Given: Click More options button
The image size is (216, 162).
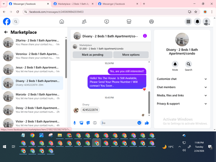Looking at the screenshot, I should pyautogui.click(x=131, y=55).
